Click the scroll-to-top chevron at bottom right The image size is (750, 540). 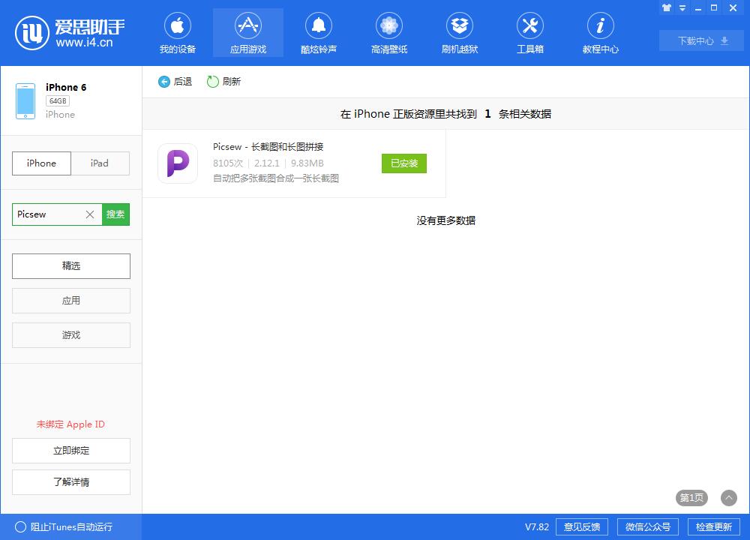coord(727,497)
